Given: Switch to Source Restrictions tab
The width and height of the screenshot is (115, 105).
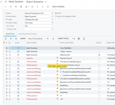Looking at the screenshot, I should pos(28,34).
